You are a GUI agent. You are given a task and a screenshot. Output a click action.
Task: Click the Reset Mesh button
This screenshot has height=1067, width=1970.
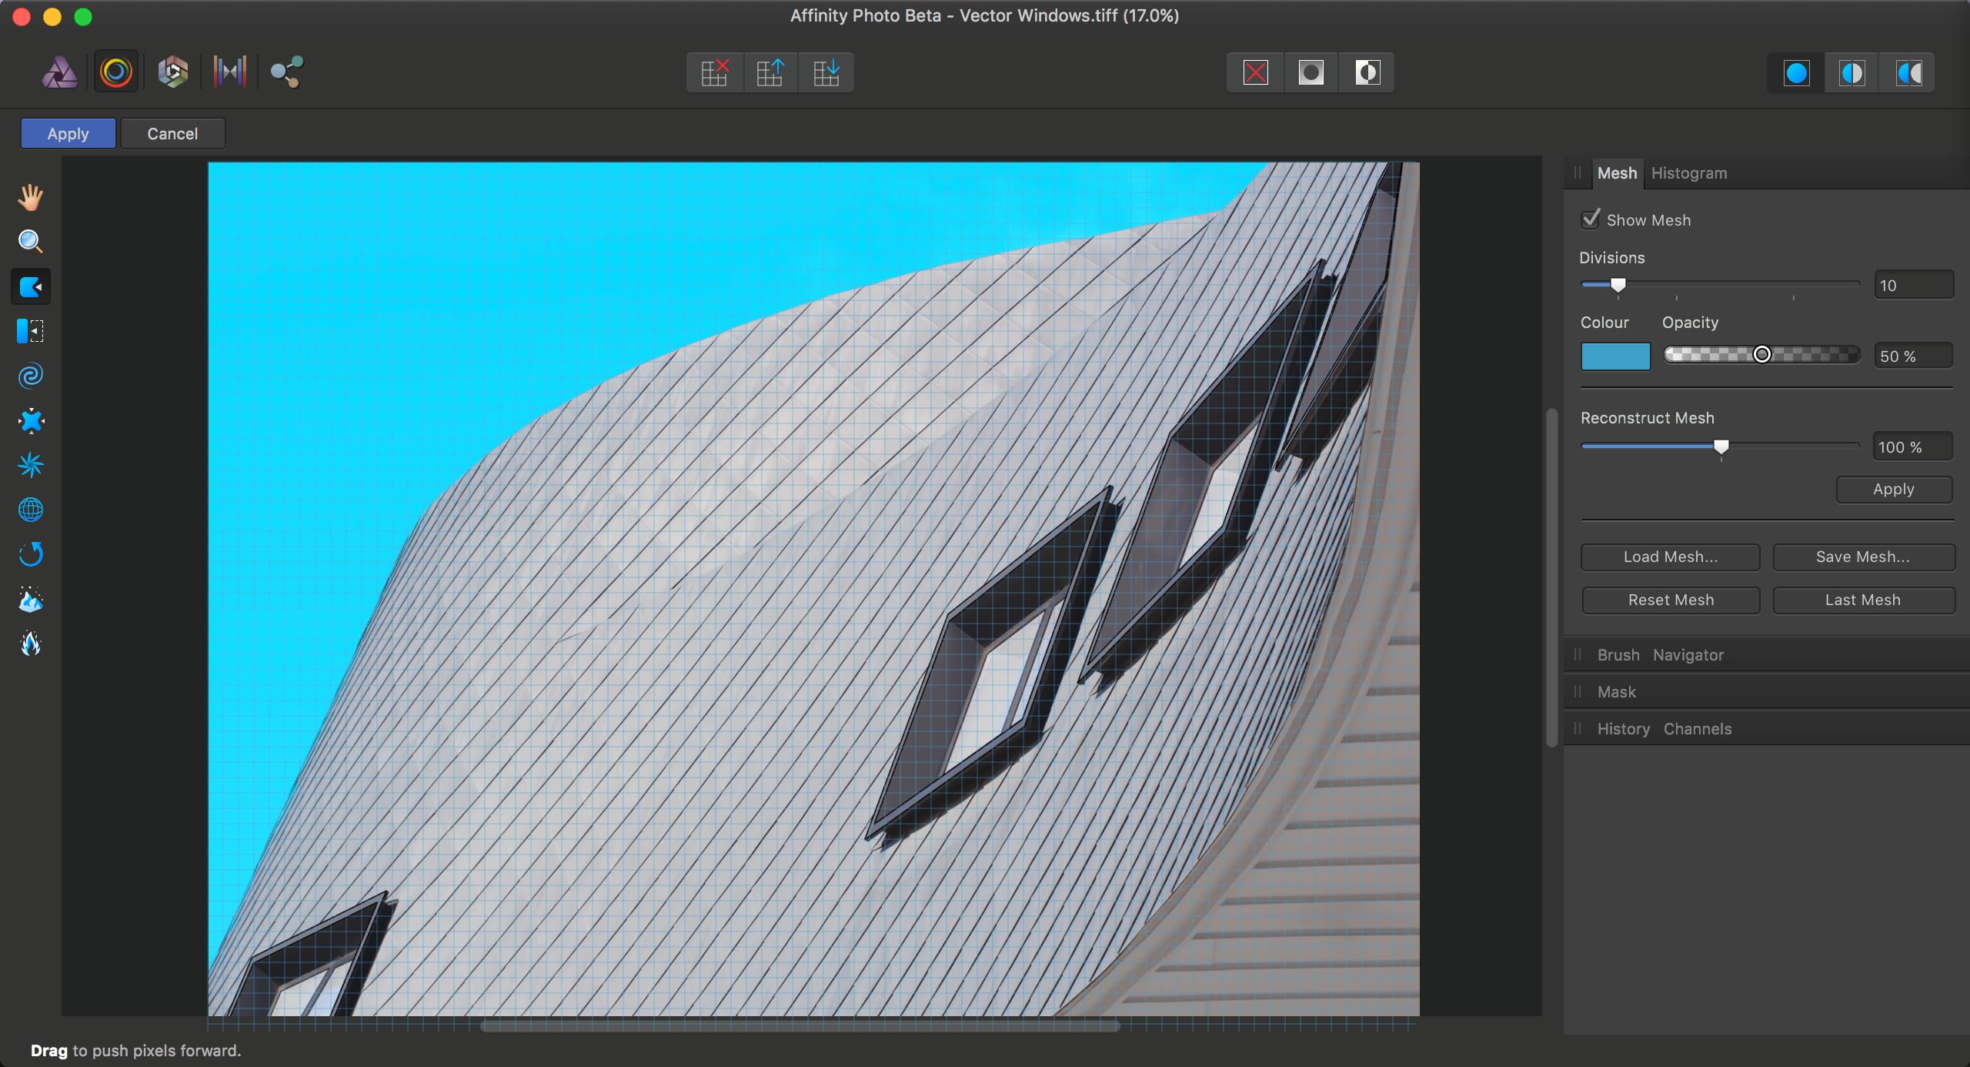point(1670,600)
